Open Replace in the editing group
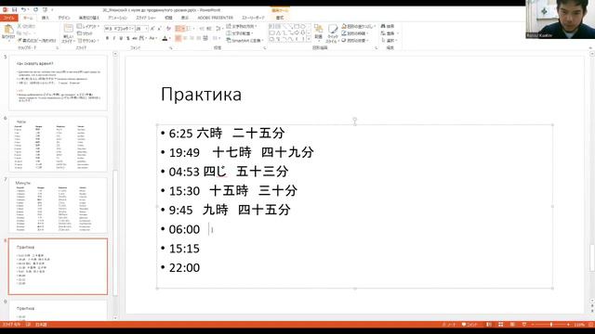Screen dimensions: 595x334 [x=389, y=33]
